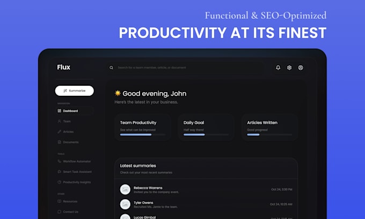Open Smart Task Assistant tool
Screen dimensions: 365x219
[x=77, y=172]
